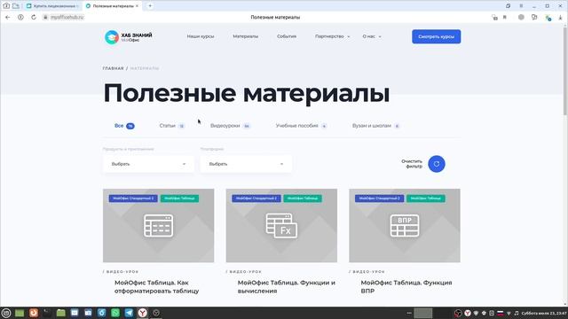The height and width of the screenshot is (319, 568).
Task: Open the clock and date in the taskbar
Action: (544, 313)
